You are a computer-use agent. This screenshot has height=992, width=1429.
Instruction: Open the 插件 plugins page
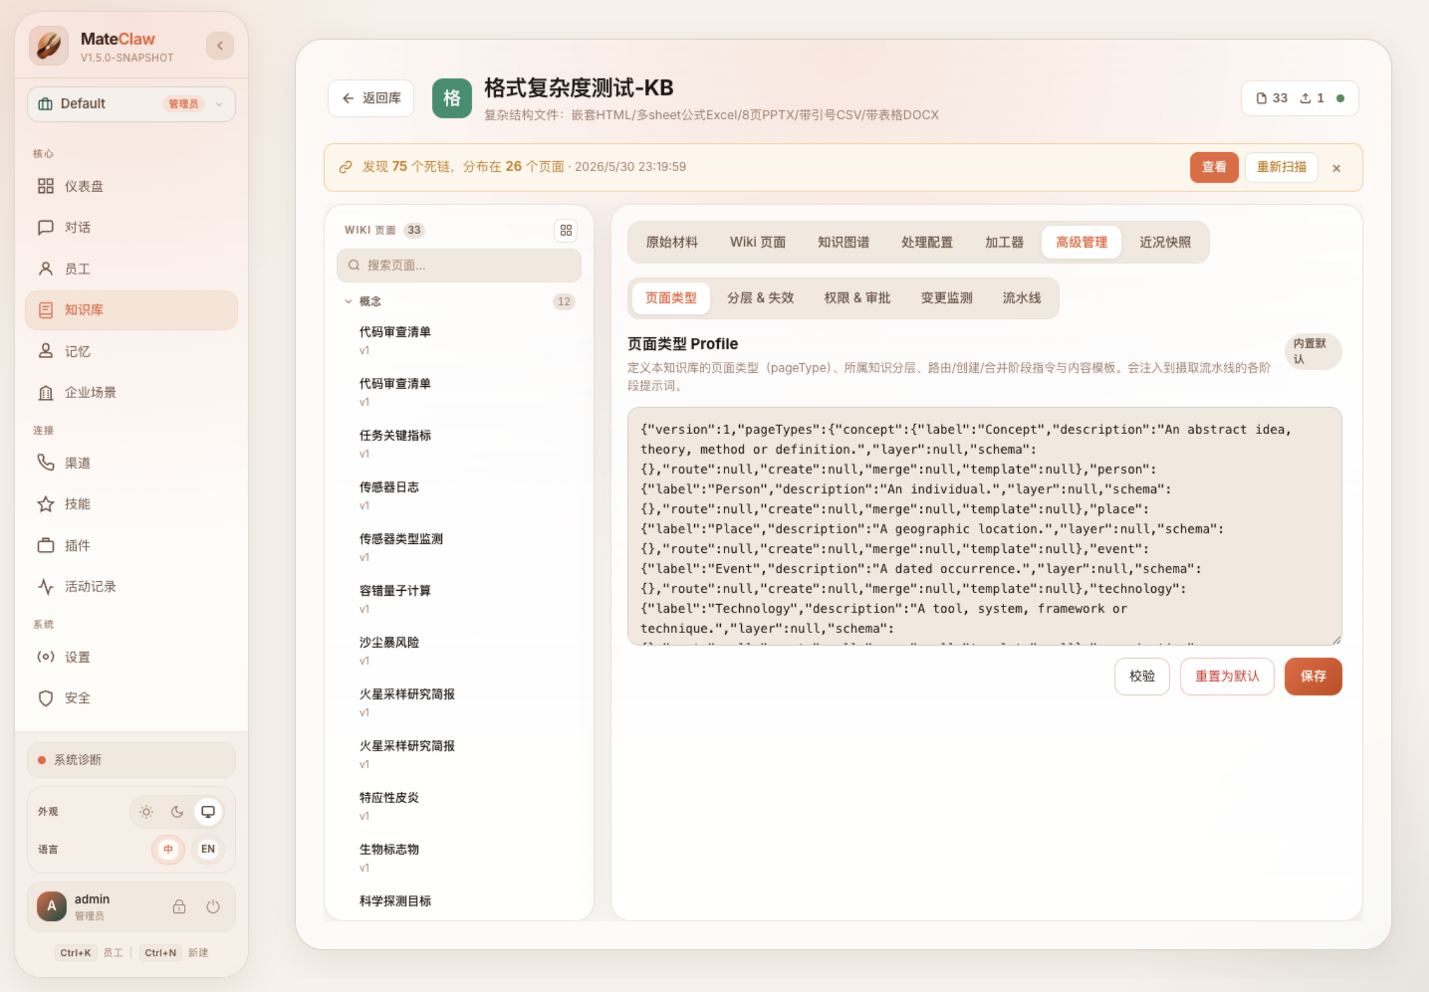[131, 545]
